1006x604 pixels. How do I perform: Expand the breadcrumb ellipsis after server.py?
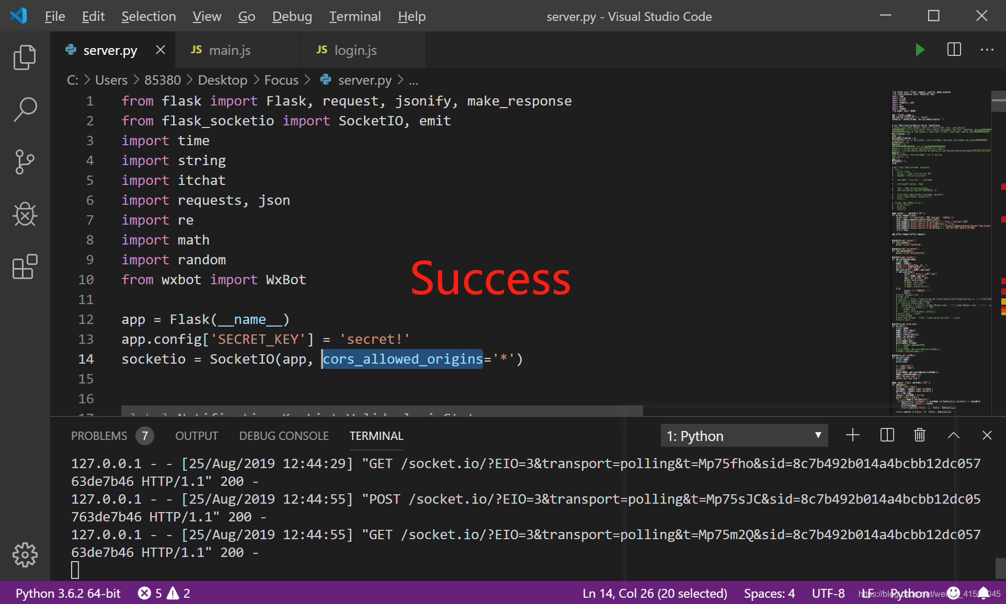(414, 80)
